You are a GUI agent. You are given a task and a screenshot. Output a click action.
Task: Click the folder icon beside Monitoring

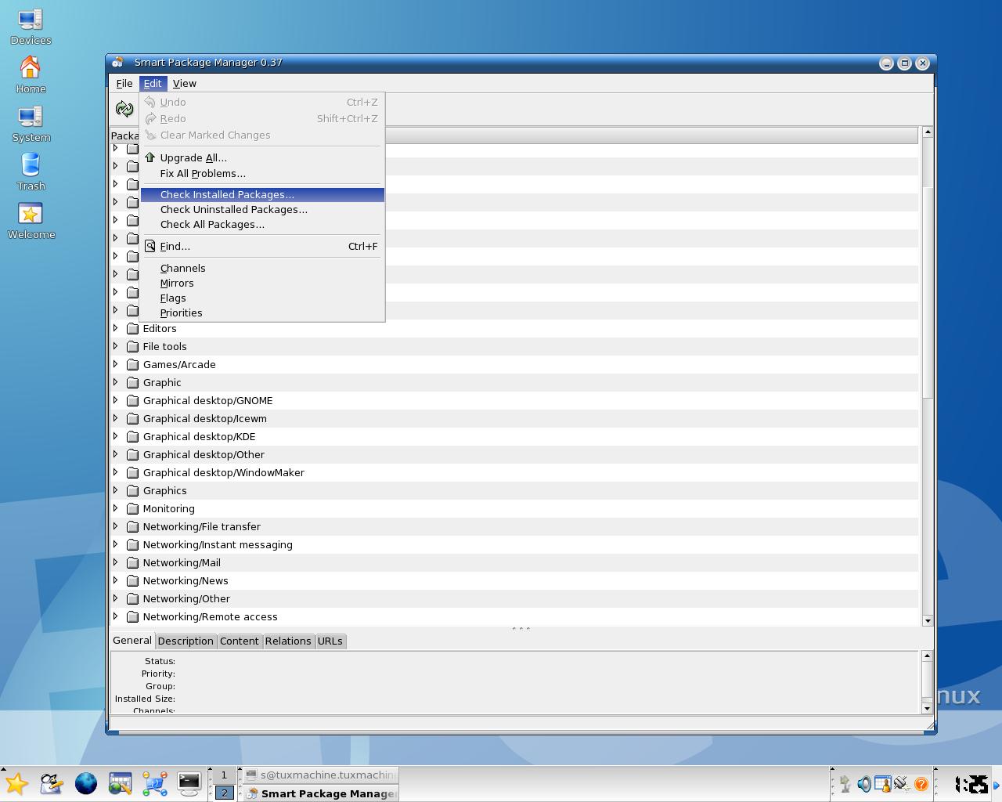(133, 509)
